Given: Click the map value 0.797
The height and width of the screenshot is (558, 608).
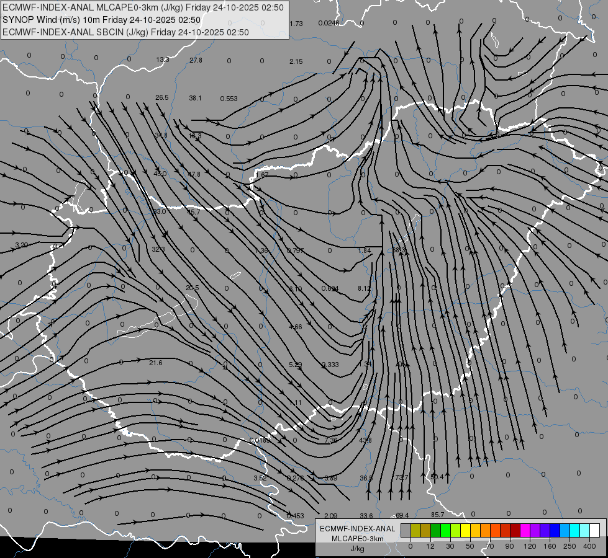Looking at the screenshot, I should tap(296, 250).
